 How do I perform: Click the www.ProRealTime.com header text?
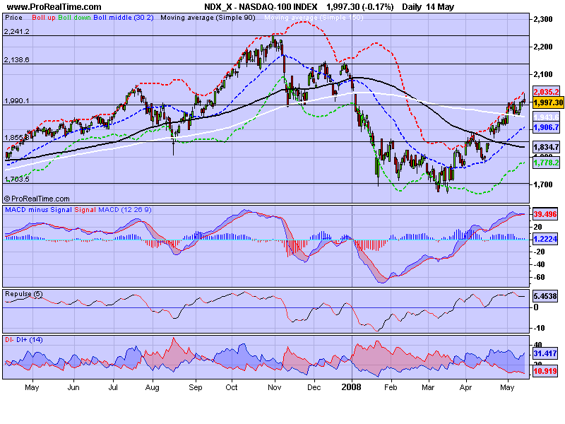[54, 7]
